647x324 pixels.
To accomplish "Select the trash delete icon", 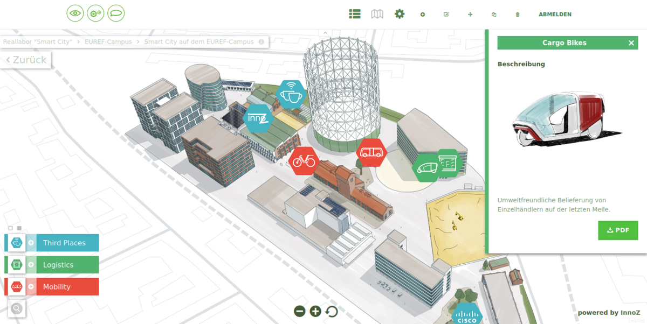I will pyautogui.click(x=517, y=15).
